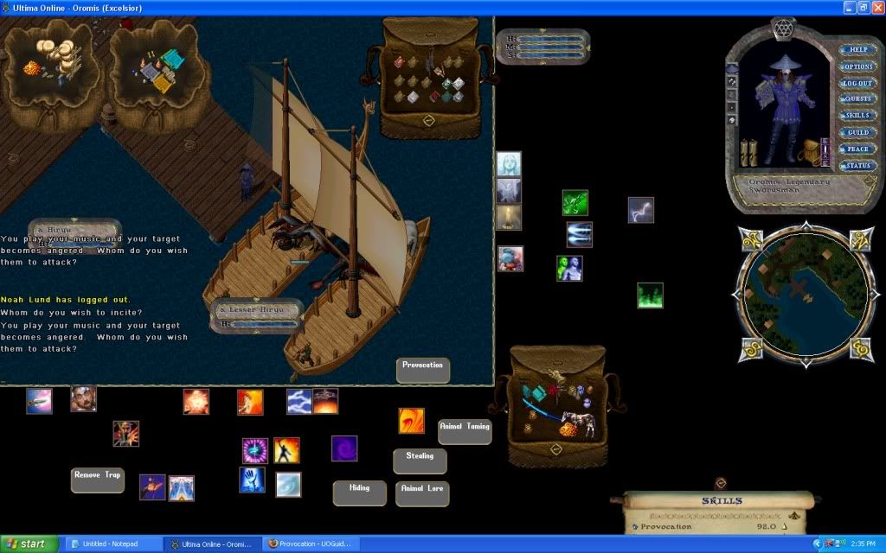Click the colorful blue creature icon
886x553 pixels.
510,258
